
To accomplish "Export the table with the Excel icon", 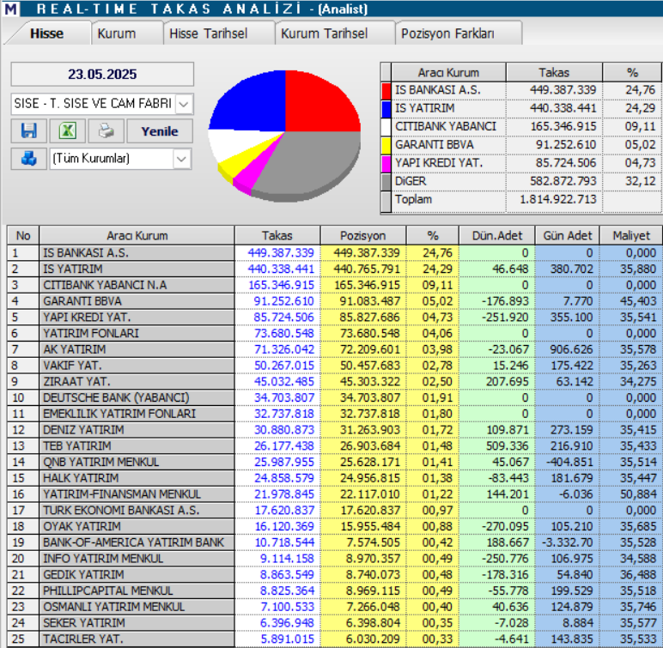I will coord(68,131).
